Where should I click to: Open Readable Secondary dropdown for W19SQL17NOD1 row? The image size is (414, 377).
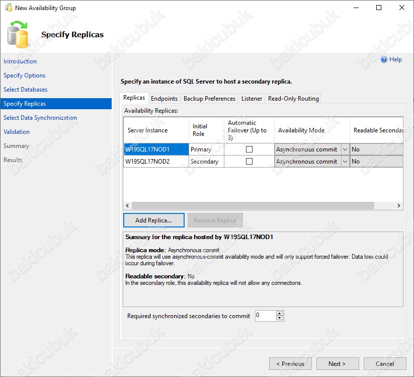pos(376,149)
